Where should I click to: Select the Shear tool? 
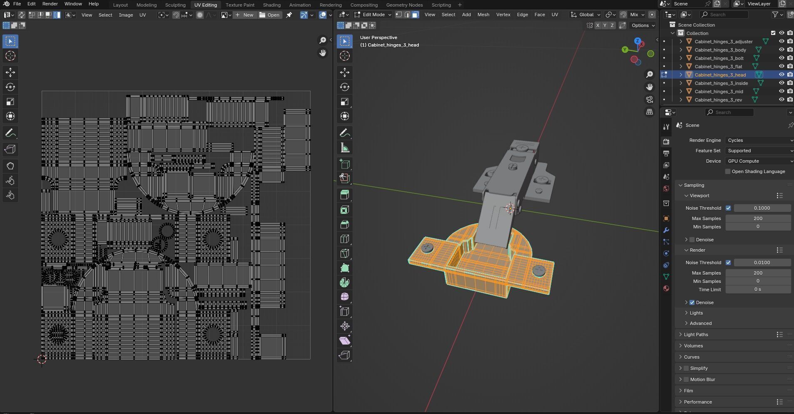[345, 341]
